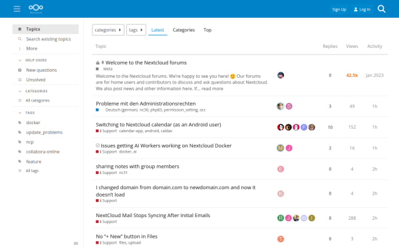The image size is (399, 249).
Task: Select the feature tag
Action: click(45, 161)
